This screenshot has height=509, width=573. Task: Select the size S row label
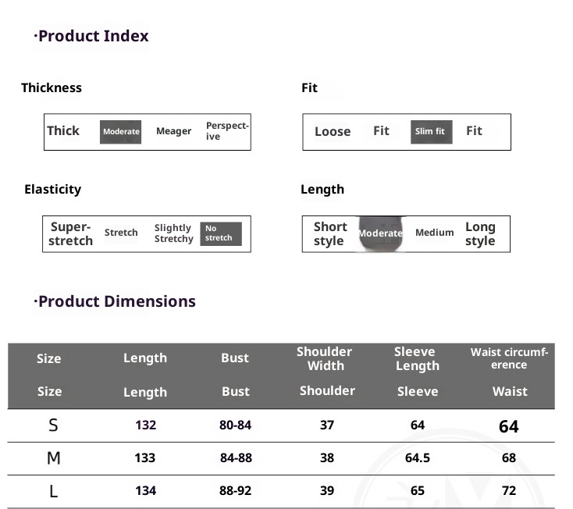(53, 425)
